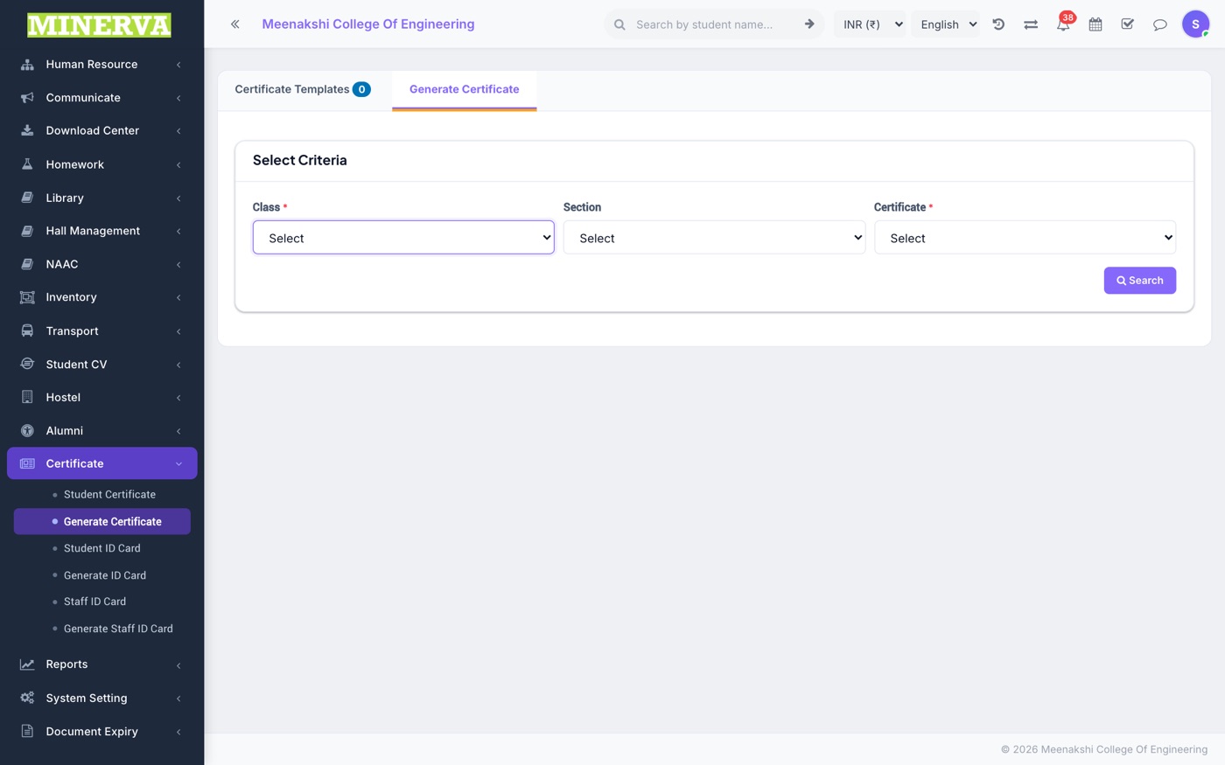Click Inventory object-group icon

click(27, 297)
